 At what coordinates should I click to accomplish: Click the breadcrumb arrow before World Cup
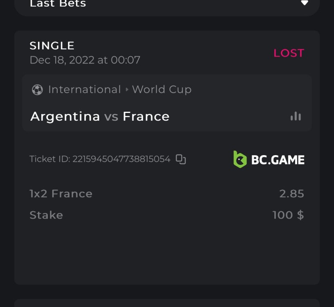pos(127,90)
